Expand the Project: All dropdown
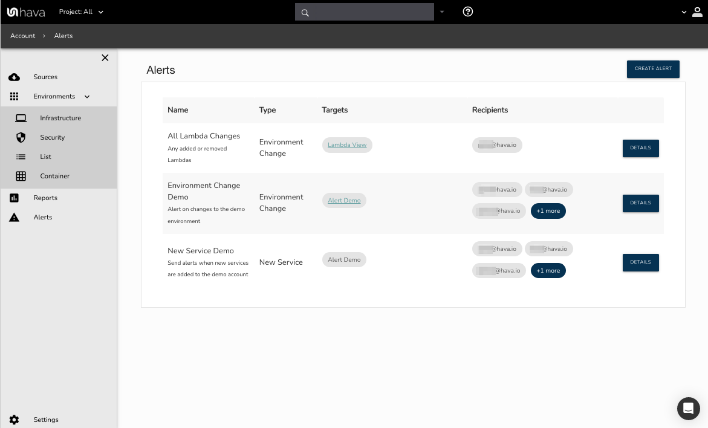 (x=82, y=11)
